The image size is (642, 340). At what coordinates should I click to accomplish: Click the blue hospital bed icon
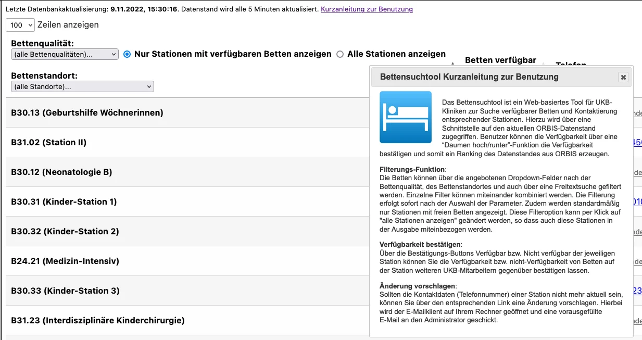[405, 117]
